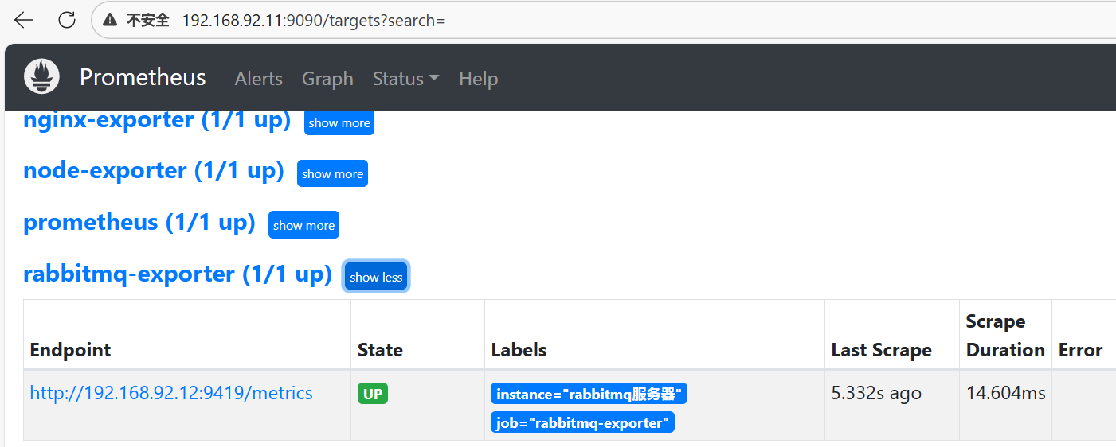1116x447 pixels.
Task: Click the browser address bar URL
Action: coord(313,21)
